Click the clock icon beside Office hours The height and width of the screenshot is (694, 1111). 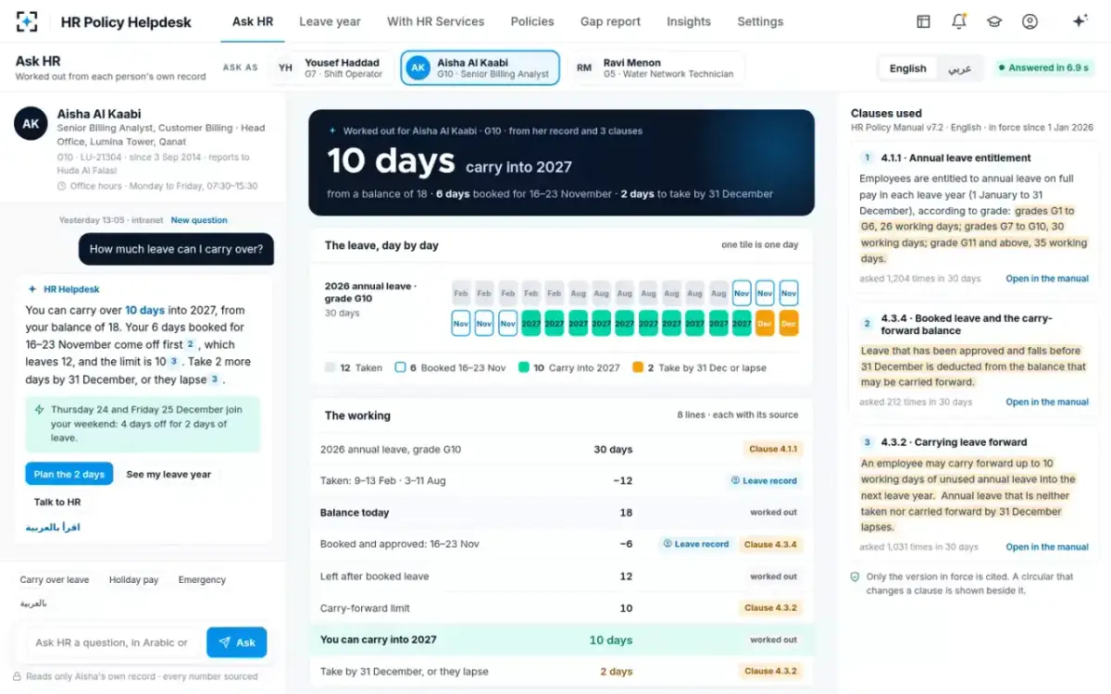62,186
